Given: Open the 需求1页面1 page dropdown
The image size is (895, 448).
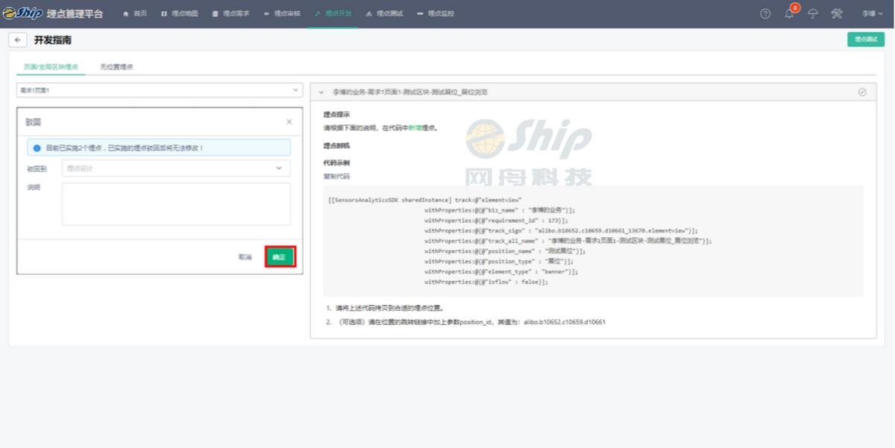Looking at the screenshot, I should [x=159, y=90].
